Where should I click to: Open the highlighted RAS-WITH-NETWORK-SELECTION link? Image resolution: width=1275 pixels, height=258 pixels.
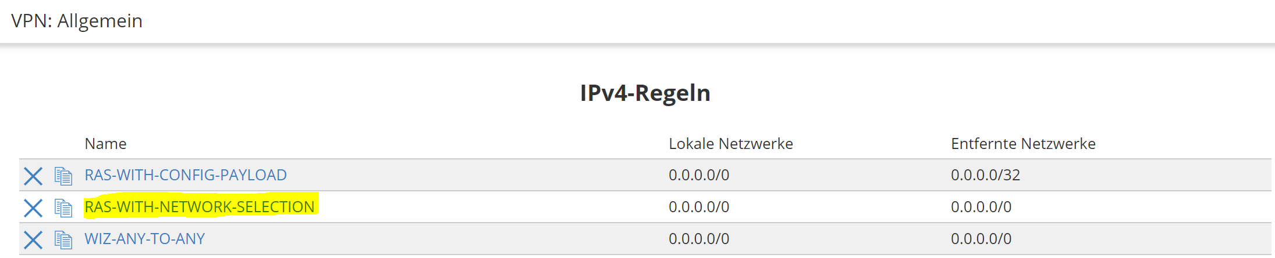coord(200,207)
